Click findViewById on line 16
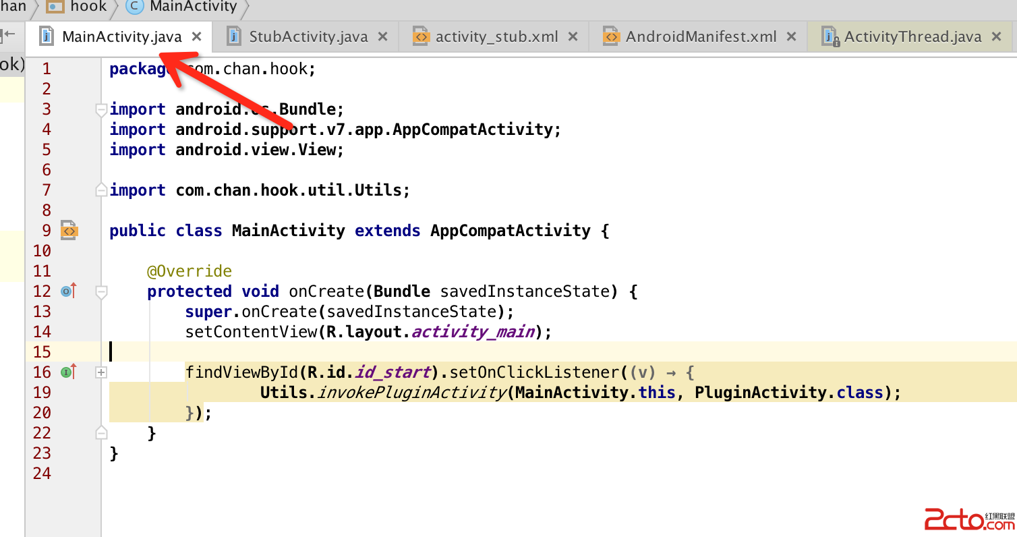 [241, 372]
